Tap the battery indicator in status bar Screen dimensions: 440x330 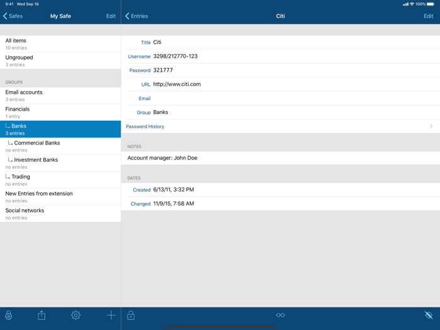pos(431,4)
